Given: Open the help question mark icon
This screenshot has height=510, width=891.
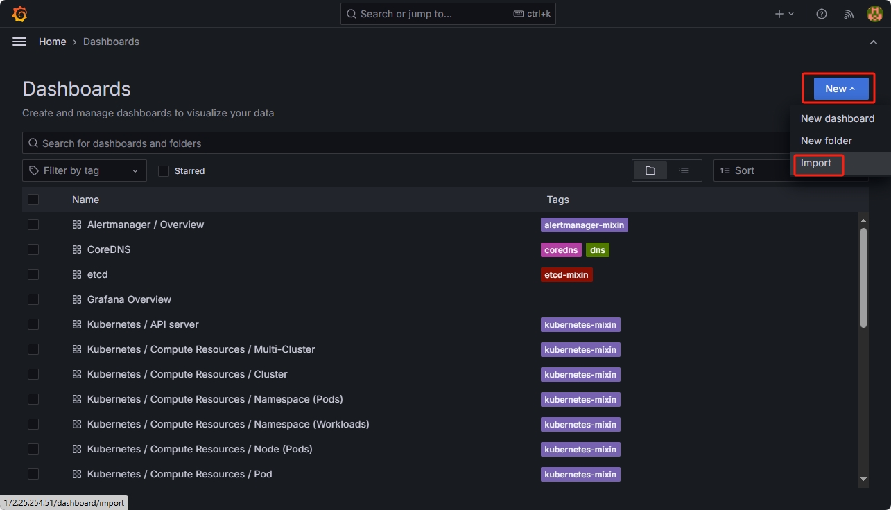Looking at the screenshot, I should coord(822,14).
